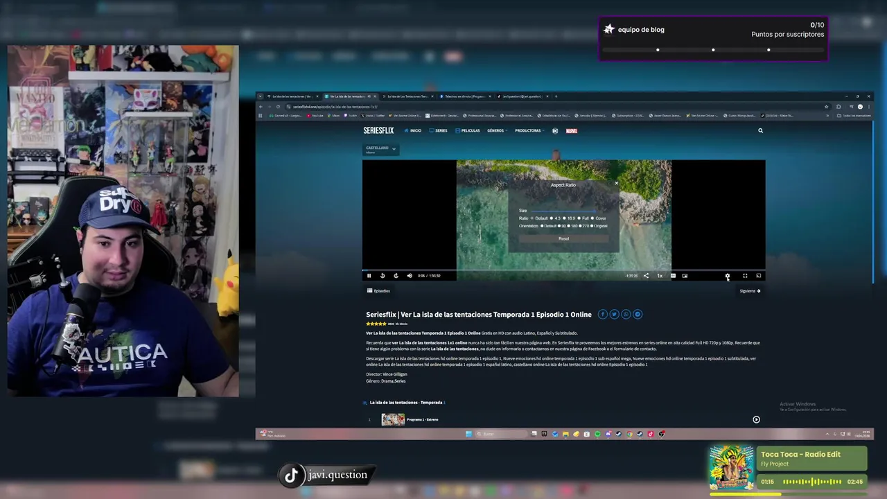
Task: Open the Episodios list button
Action: (378, 291)
